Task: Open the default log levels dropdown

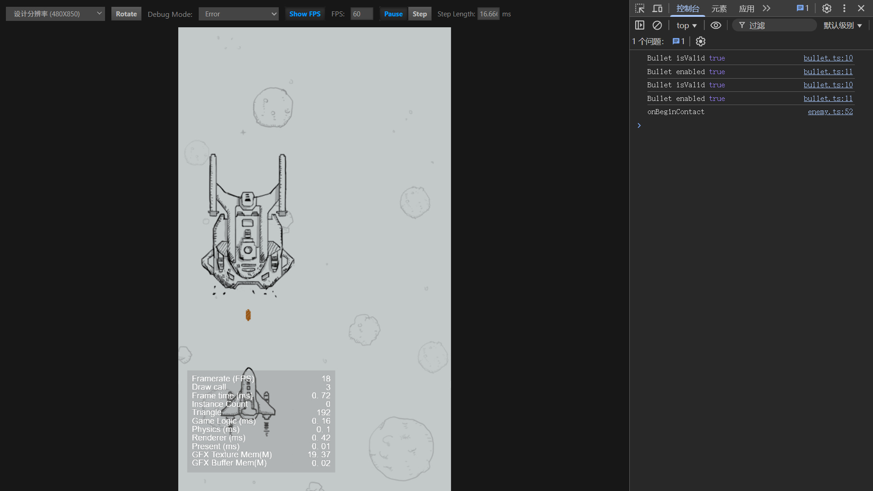Action: tap(843, 25)
